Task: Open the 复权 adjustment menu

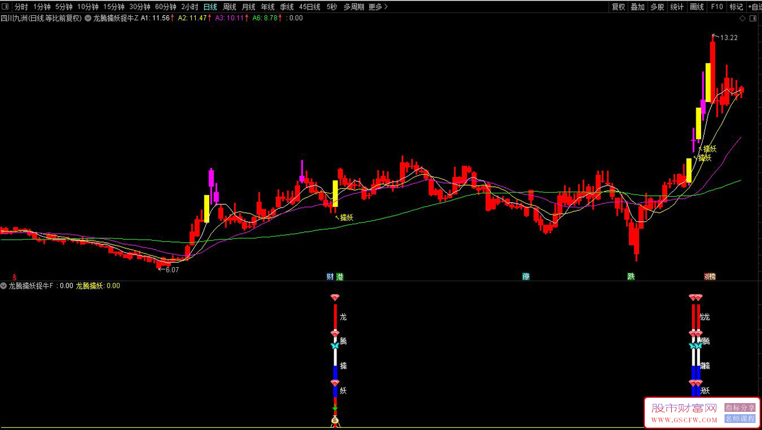Action: coord(618,7)
